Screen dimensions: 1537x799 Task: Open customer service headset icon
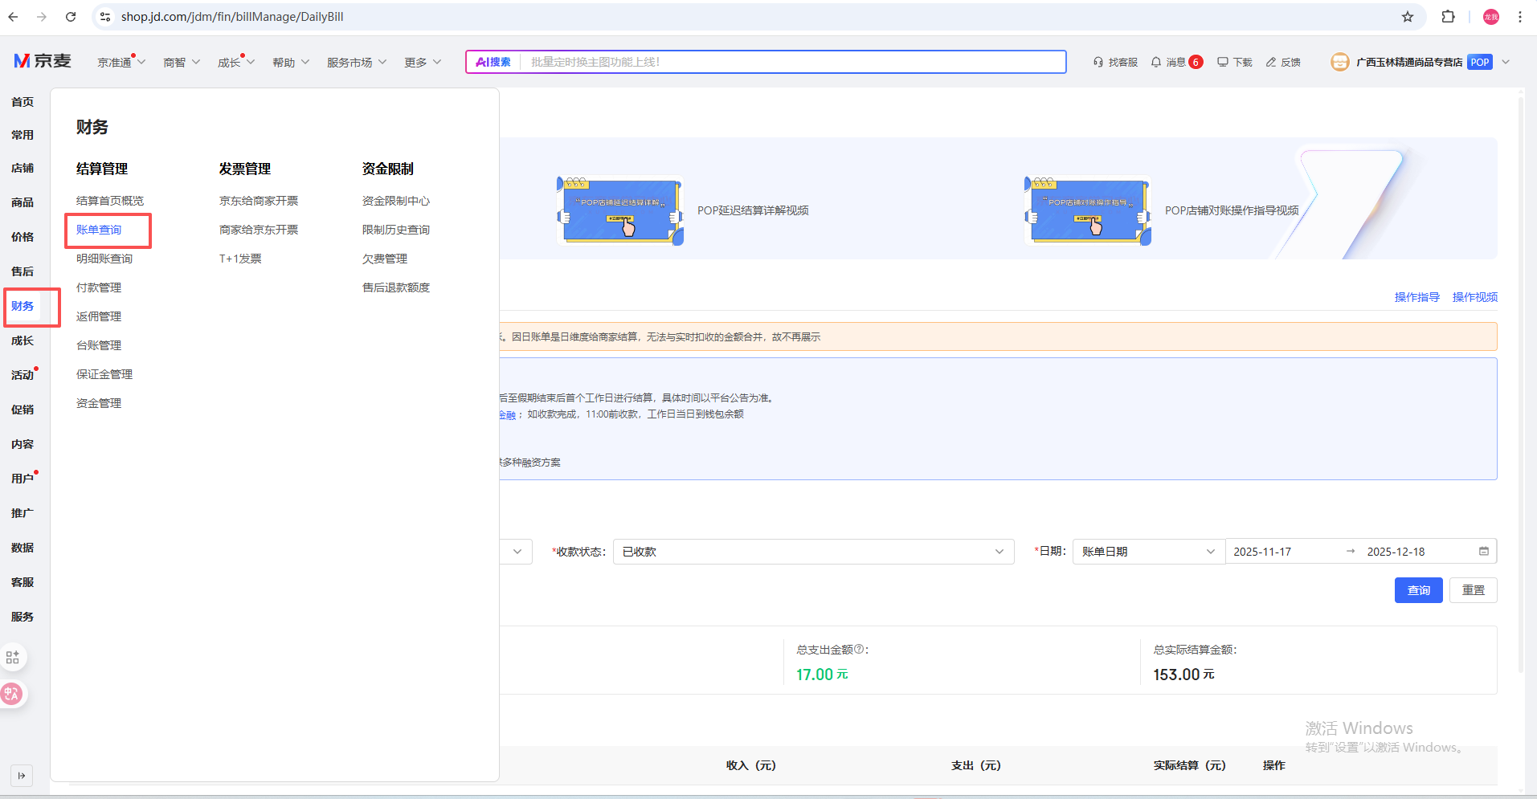pos(1098,62)
